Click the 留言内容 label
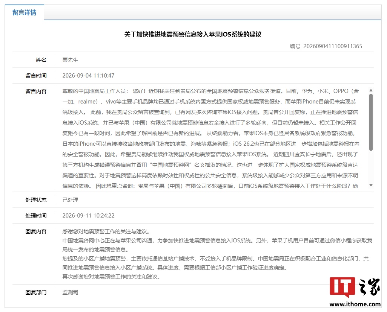387x312 pixels. click(x=36, y=91)
